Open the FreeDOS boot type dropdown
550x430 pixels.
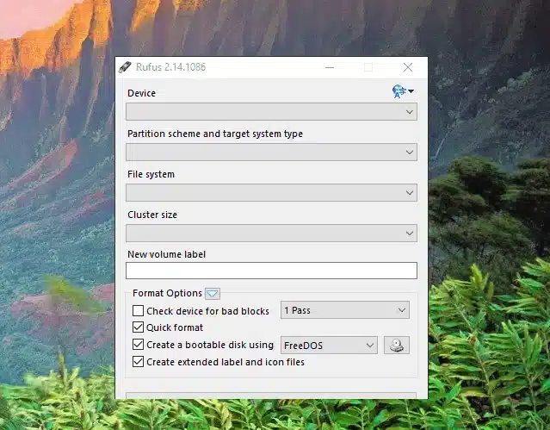329,346
